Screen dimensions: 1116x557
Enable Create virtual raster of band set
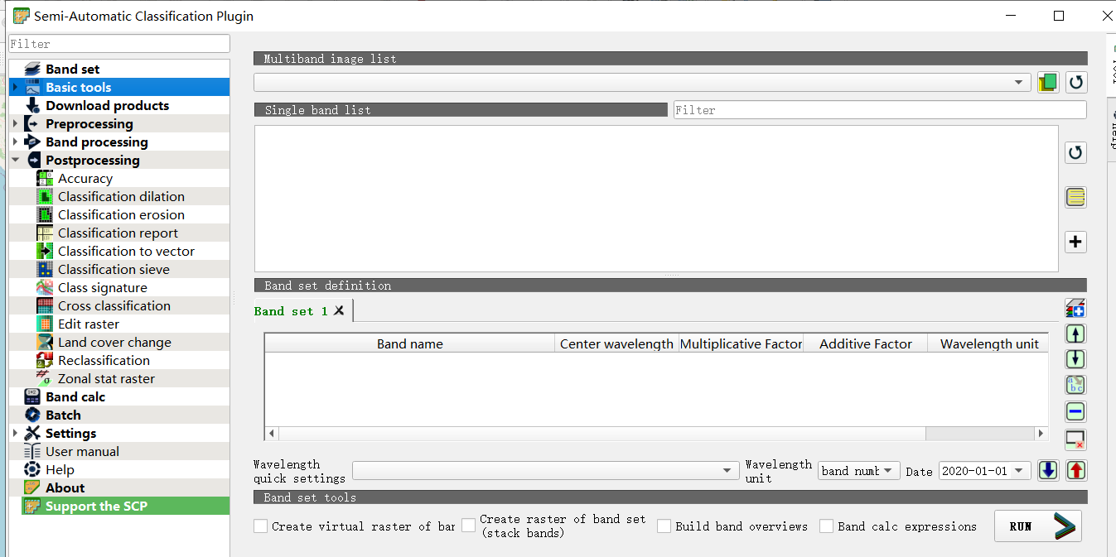tap(261, 526)
